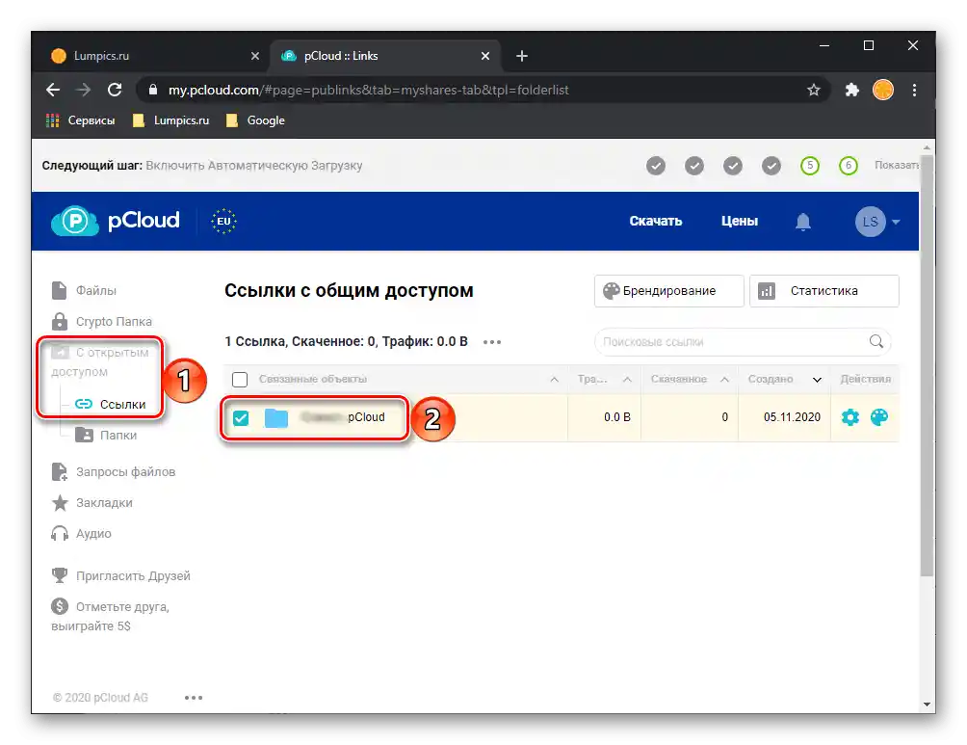Select pCloud :: Links browser tab
967x745 pixels.
385,56
